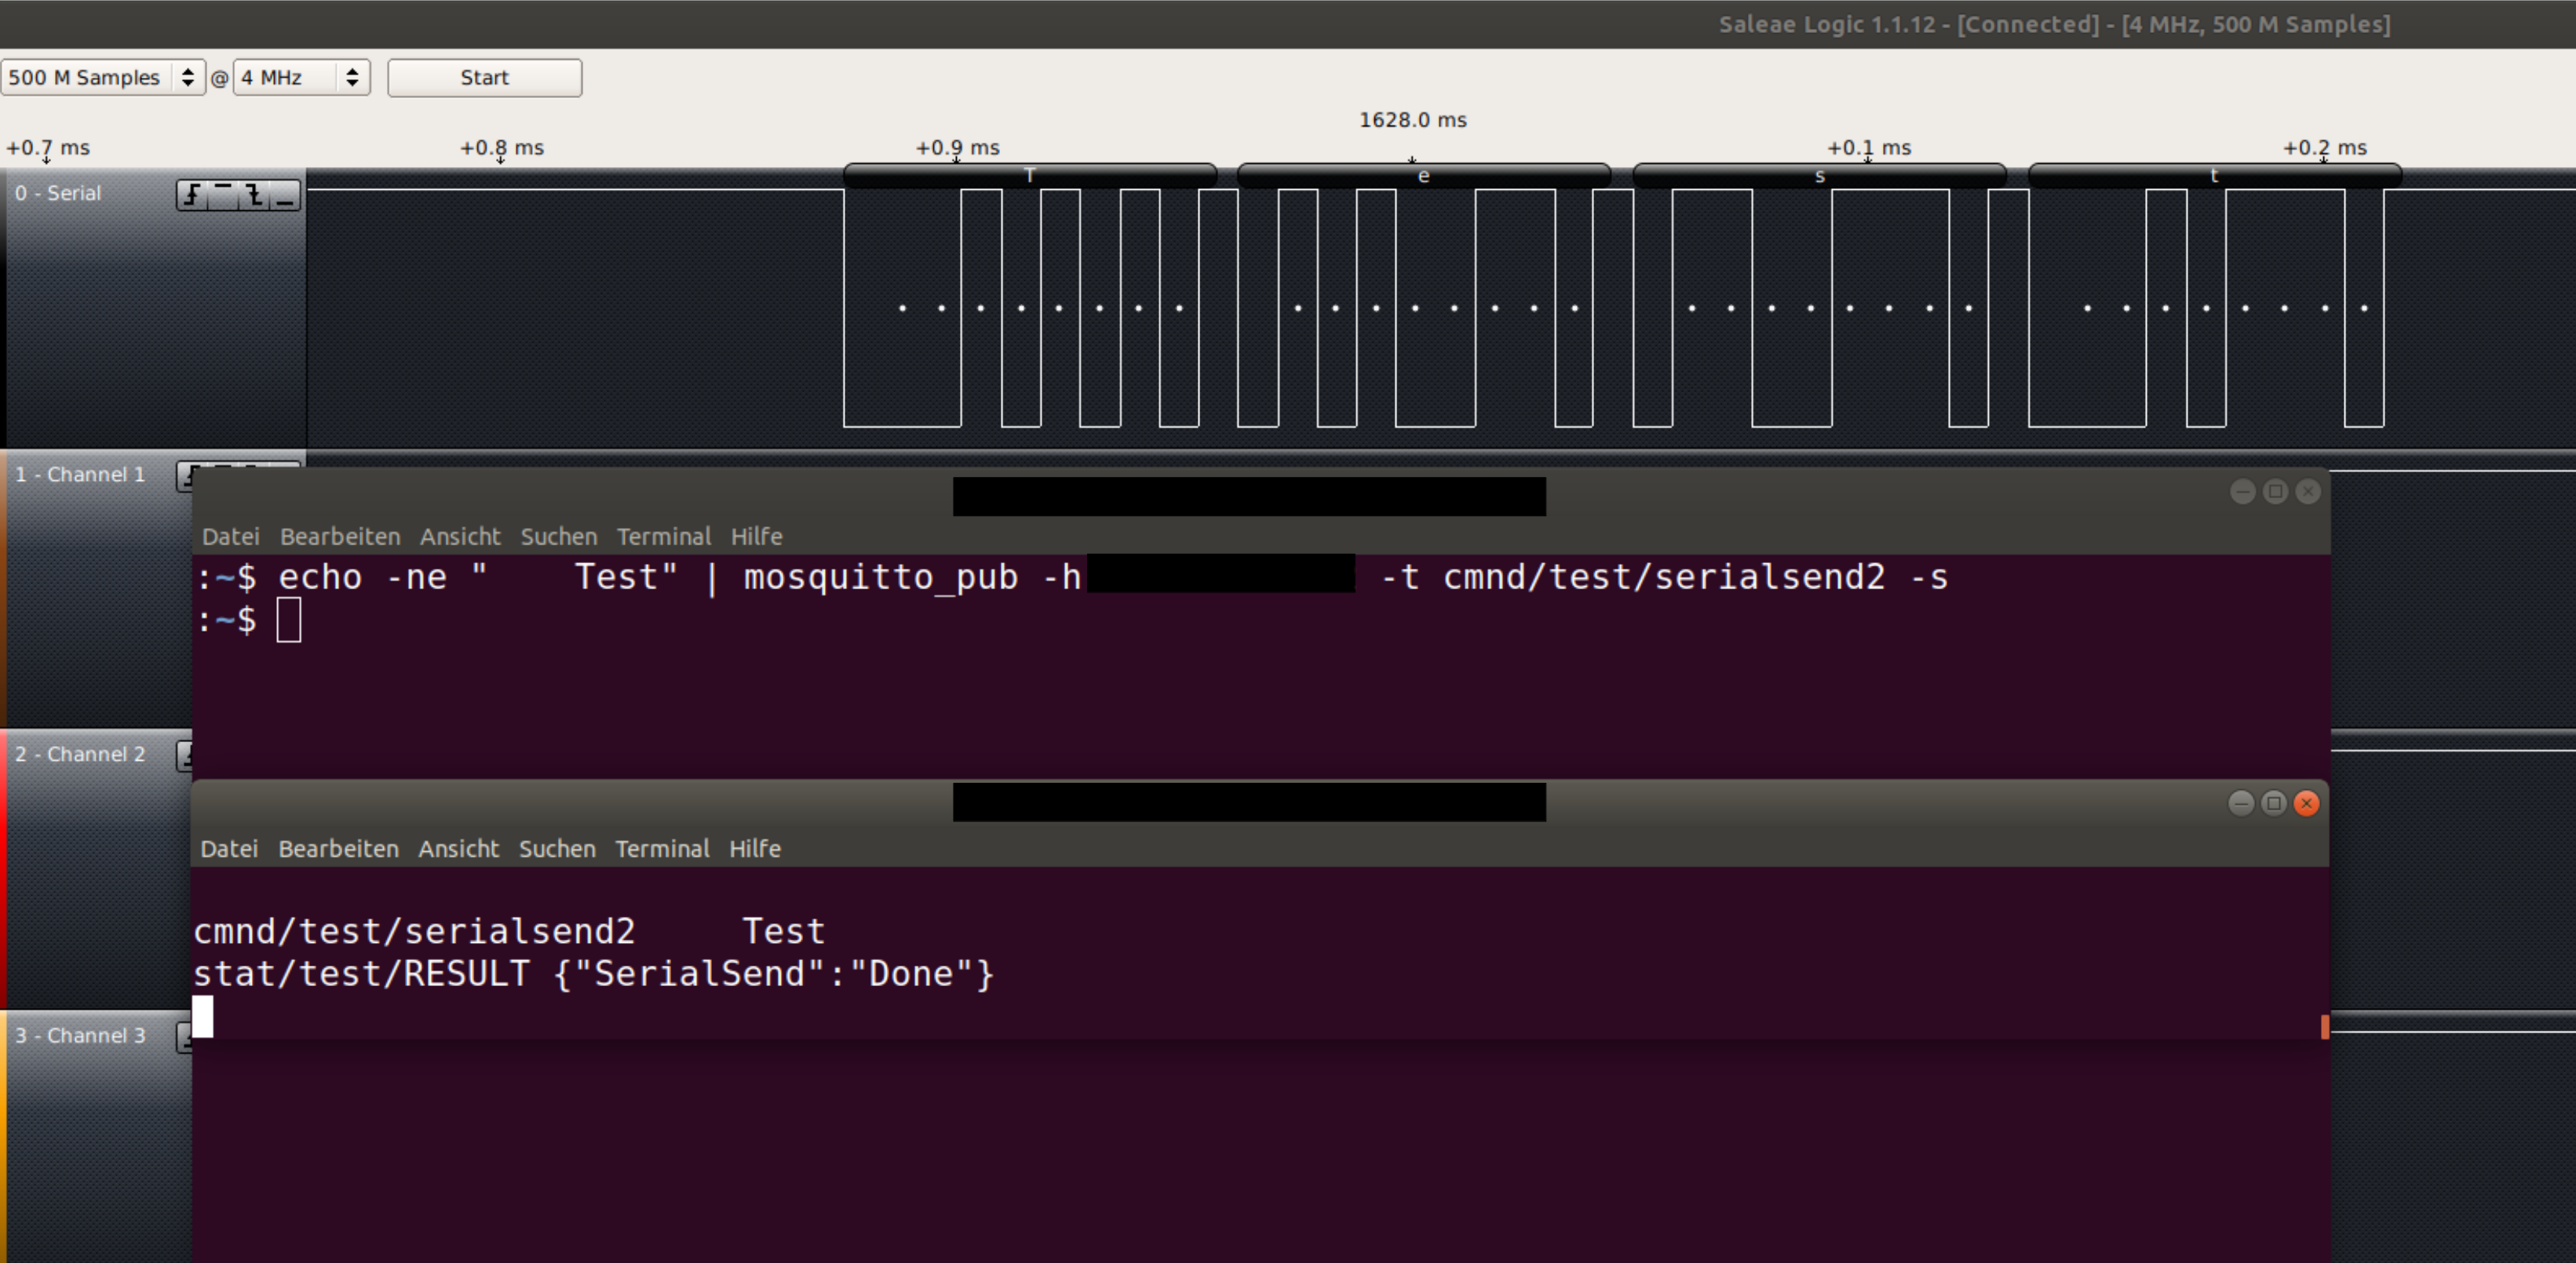This screenshot has width=2576, height=1263.
Task: Set low-level trigger on the Serial channel
Action: 286,196
